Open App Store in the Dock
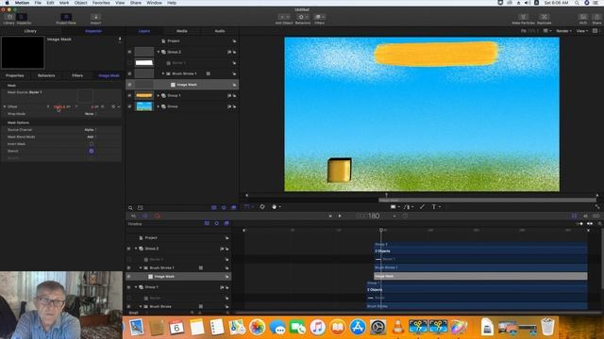 [358, 327]
